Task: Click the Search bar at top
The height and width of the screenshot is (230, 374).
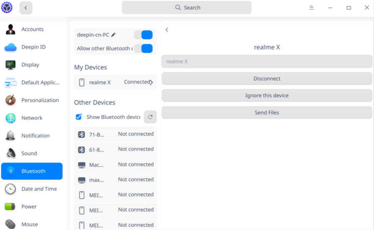Action: tap(187, 7)
